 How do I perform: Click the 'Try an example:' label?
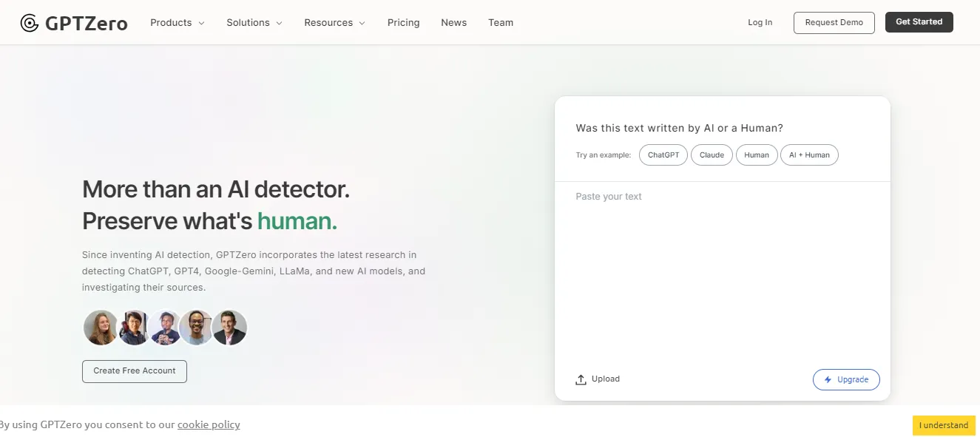tap(604, 155)
